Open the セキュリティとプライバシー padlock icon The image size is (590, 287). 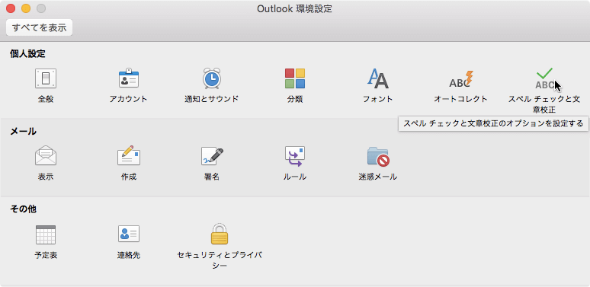pyautogui.click(x=220, y=234)
